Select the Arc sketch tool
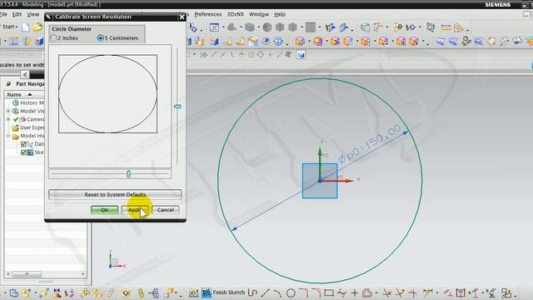This screenshot has width=533, height=300. [277, 292]
